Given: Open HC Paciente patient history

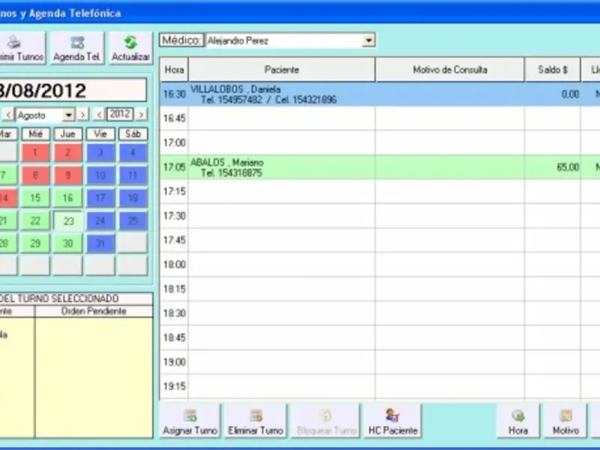Looking at the screenshot, I should [x=392, y=421].
